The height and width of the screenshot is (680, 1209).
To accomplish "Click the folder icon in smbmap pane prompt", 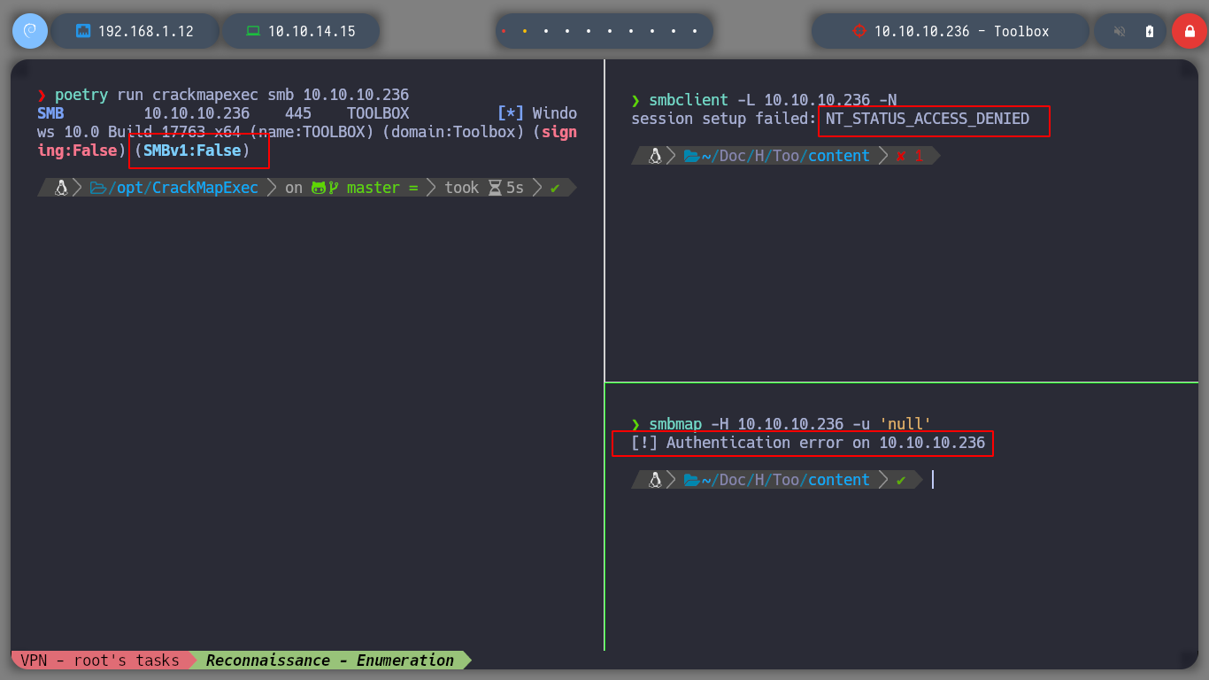I will point(691,480).
